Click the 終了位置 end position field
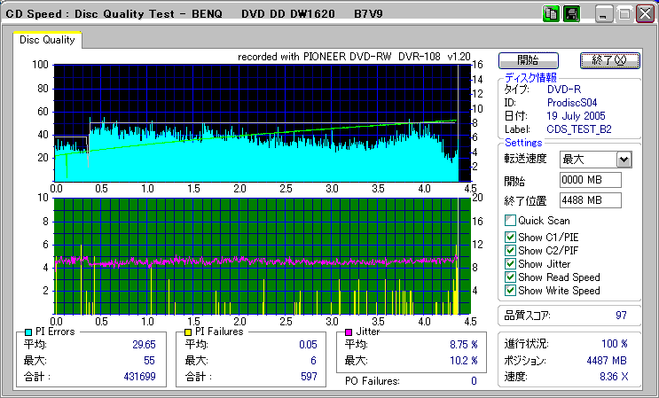 (x=591, y=200)
